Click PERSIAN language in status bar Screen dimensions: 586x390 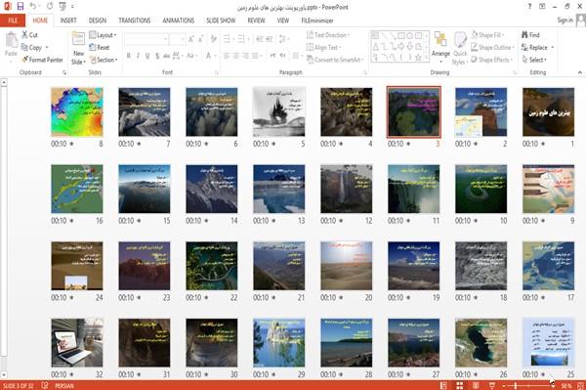(64, 386)
